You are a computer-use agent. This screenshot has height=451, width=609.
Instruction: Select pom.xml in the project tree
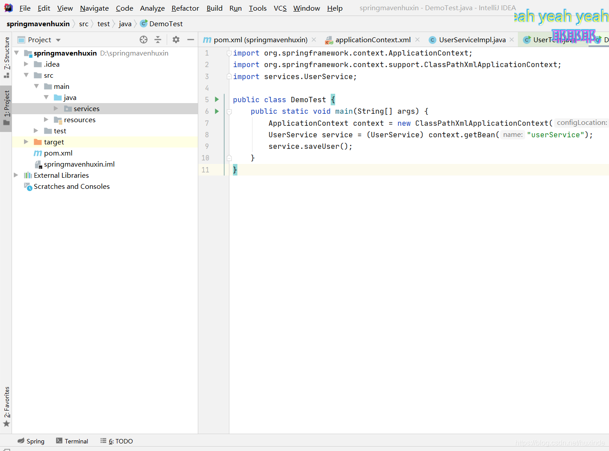tap(58, 153)
